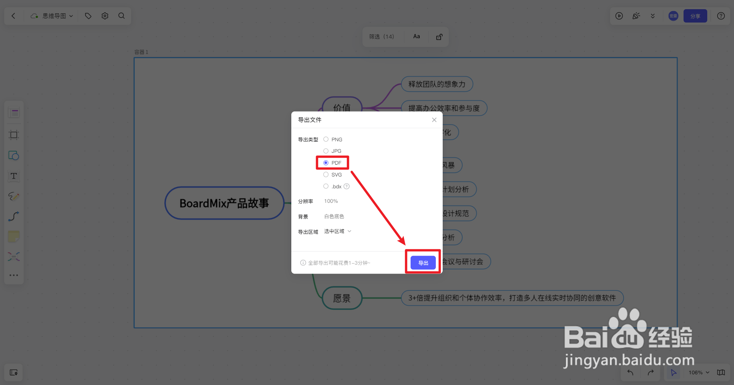Viewport: 734px width, 385px height.
Task: Click the 容器 1 container label
Action: pyautogui.click(x=141, y=52)
